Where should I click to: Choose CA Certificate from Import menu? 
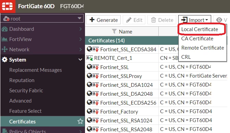point(197,39)
